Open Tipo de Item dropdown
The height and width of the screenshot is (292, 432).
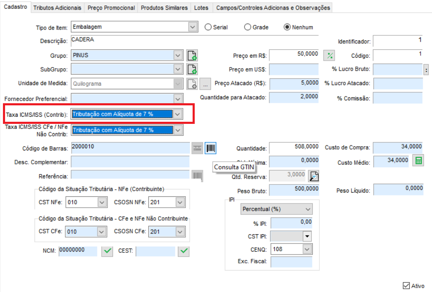coord(193,27)
